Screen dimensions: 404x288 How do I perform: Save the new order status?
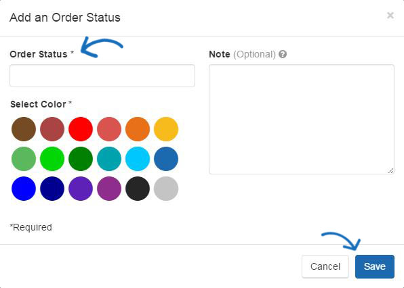tap(375, 266)
